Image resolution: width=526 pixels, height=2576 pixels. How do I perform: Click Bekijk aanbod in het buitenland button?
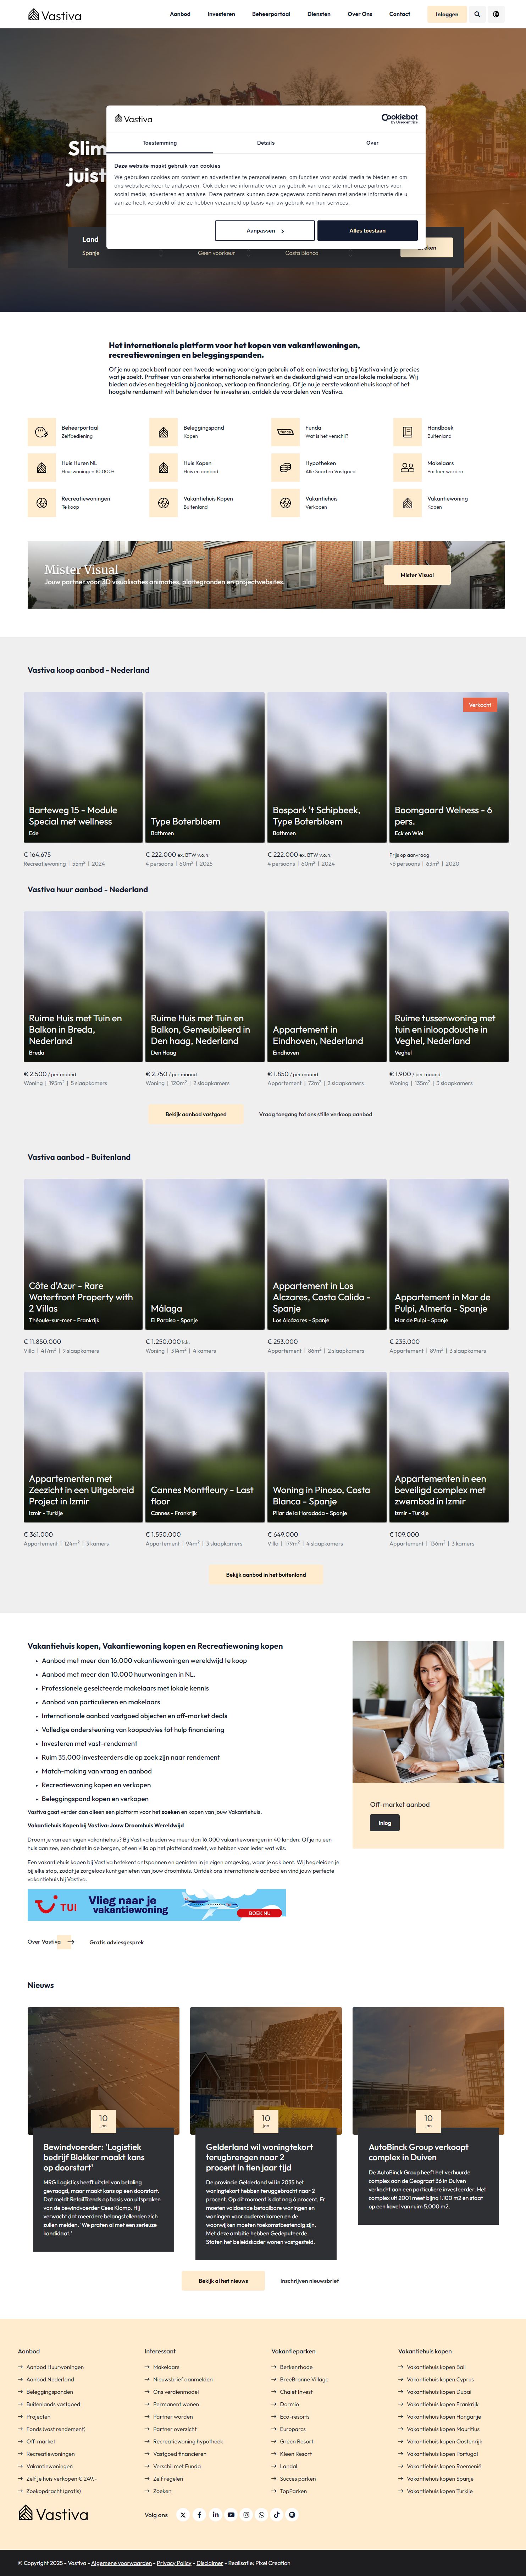pyautogui.click(x=266, y=1575)
